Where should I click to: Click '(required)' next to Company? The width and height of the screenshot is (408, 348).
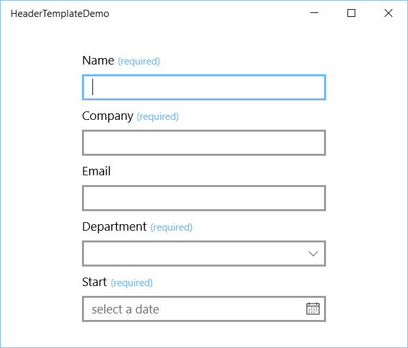pos(157,117)
